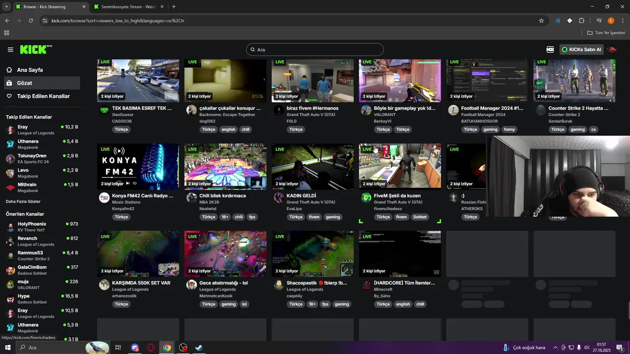This screenshot has width=630, height=354.
Task: Open çakallar çukallar konuşur stream thumbnail
Action: [225, 80]
